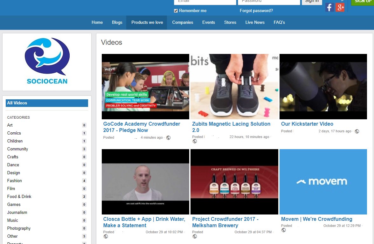Click globe icon beside Our Kickstarter Video date
Viewport: 374px width, 244px height.
(357, 131)
